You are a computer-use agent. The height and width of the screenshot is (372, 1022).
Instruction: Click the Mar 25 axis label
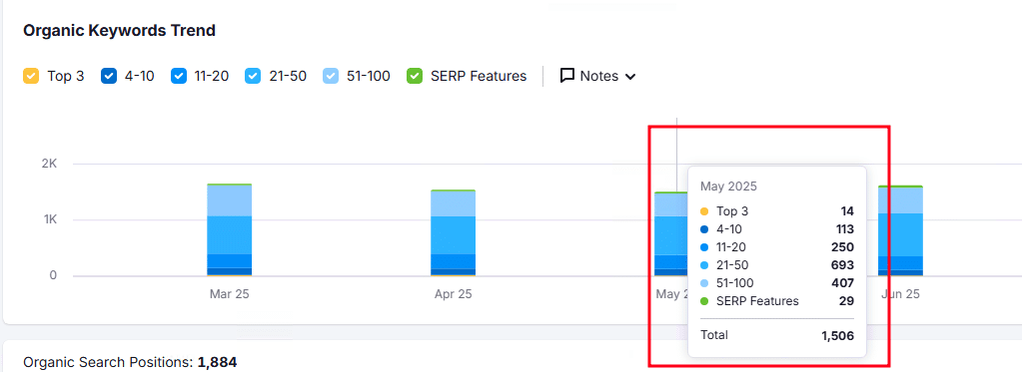[x=230, y=294]
